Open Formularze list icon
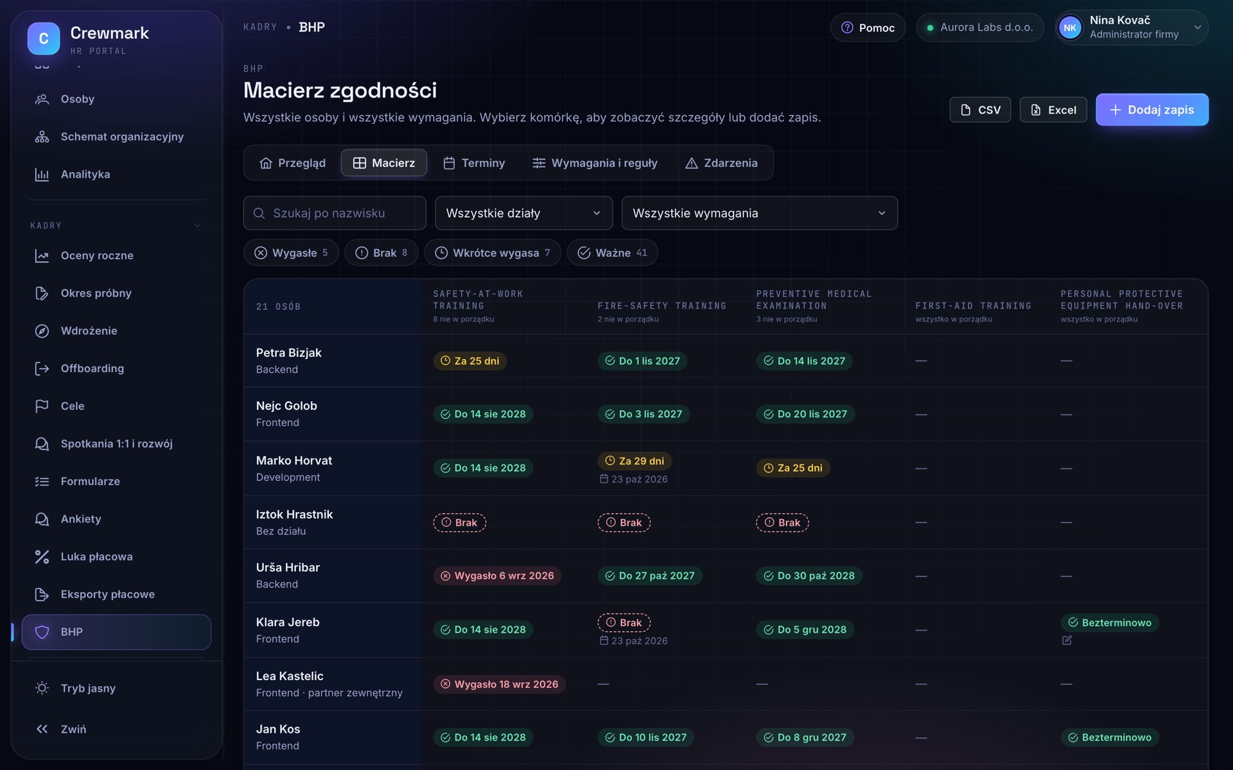 [x=42, y=481]
